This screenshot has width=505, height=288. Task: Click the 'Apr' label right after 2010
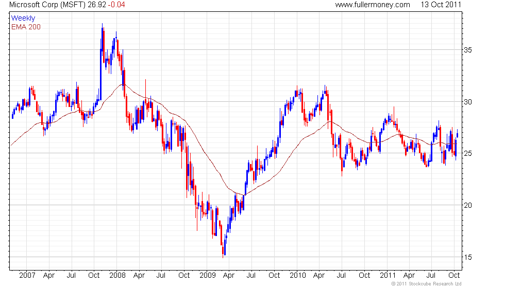[x=319, y=276]
